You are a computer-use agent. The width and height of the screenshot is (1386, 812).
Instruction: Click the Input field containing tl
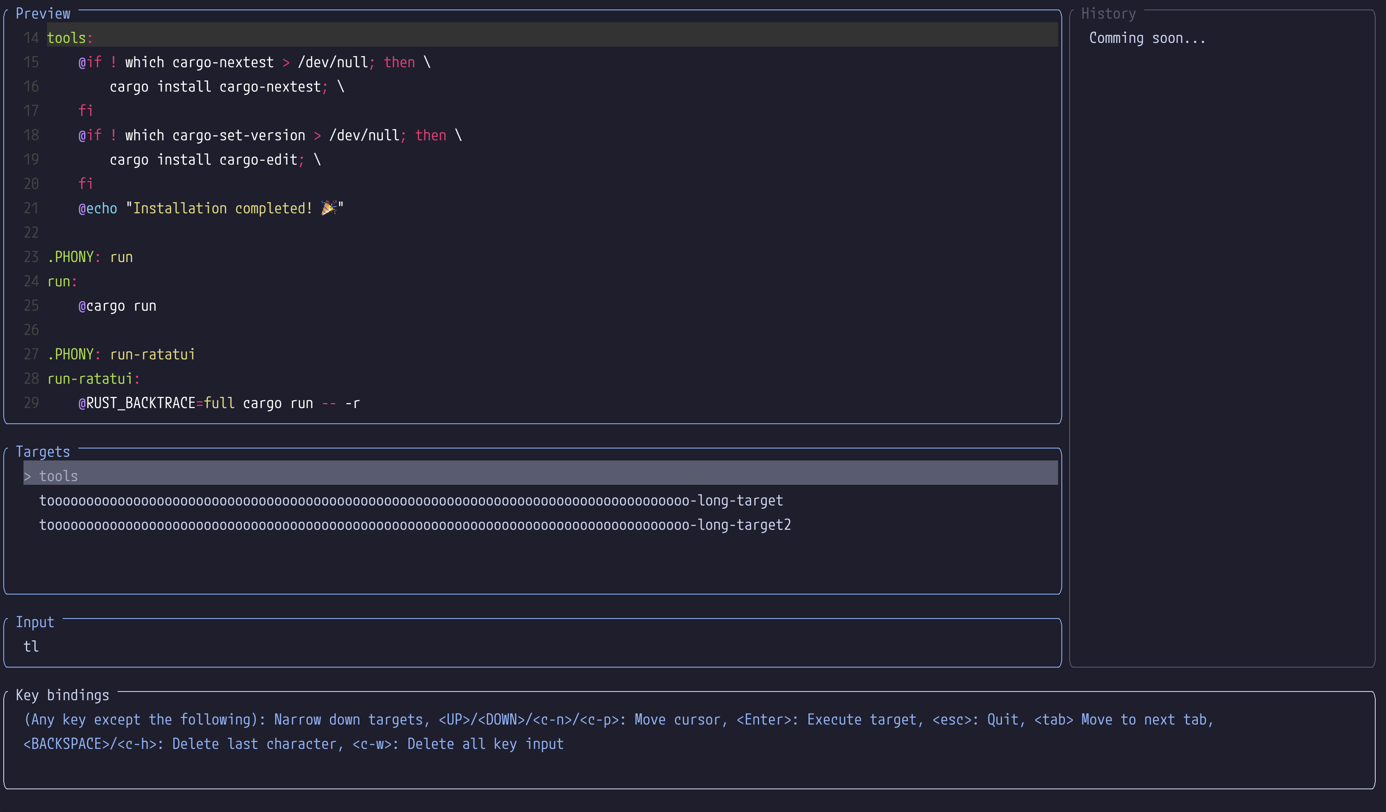click(31, 647)
